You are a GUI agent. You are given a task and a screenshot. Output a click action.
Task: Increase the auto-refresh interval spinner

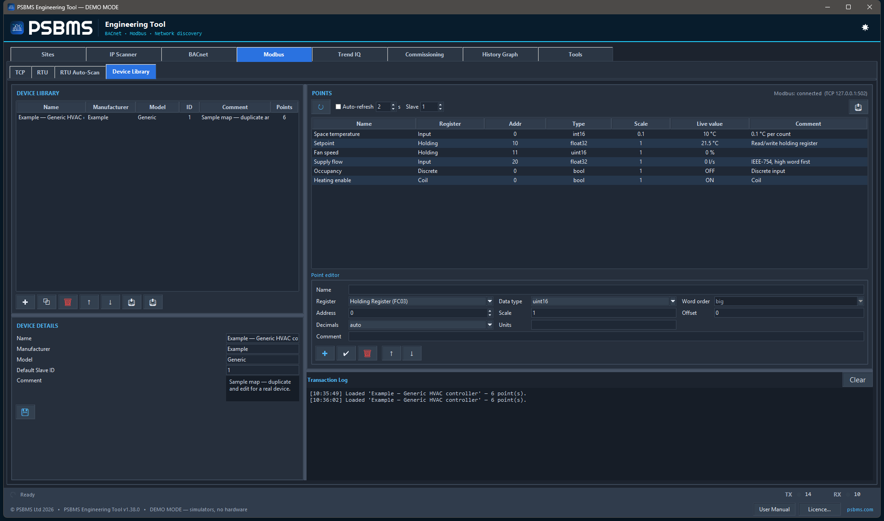tap(393, 104)
